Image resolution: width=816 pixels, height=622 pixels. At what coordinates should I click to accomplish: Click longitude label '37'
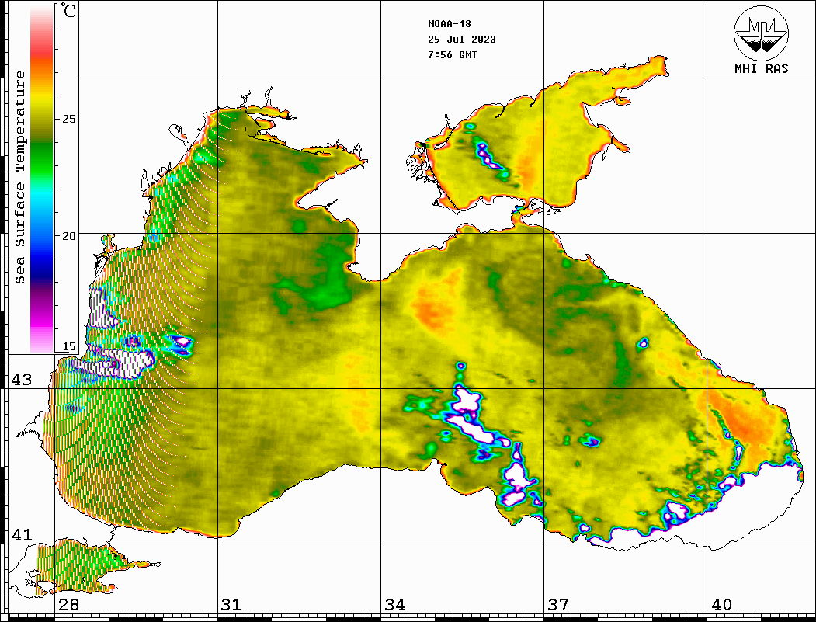558,605
